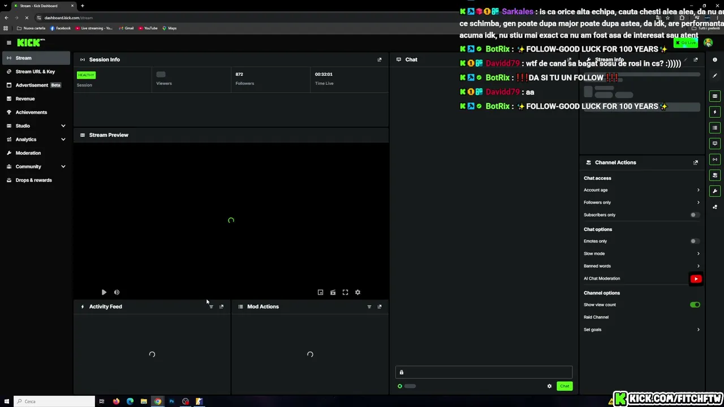Send message with green Chat button
The image size is (724, 407).
(x=564, y=386)
